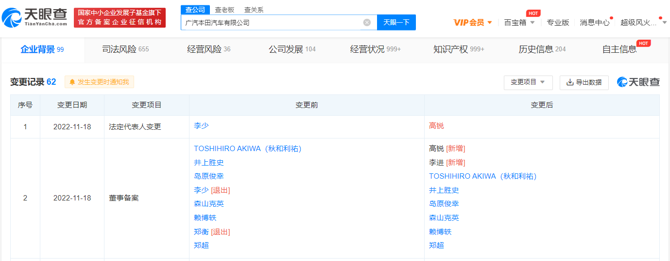Open the 司法风险 tab
This screenshot has width=670, height=261.
(x=125, y=49)
